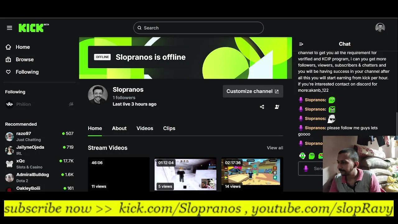Open the razo97 Just Chatting channel
Viewport: 398px width, 224px height.
point(39,137)
